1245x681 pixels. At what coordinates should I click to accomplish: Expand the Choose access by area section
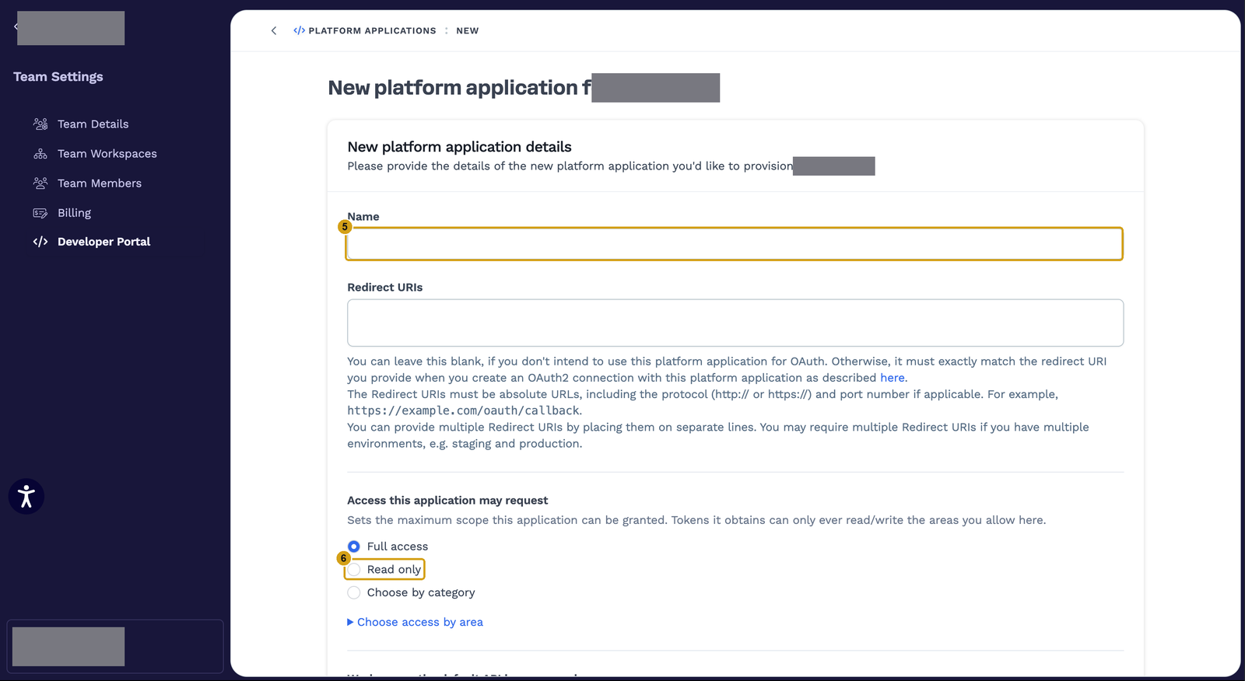416,622
